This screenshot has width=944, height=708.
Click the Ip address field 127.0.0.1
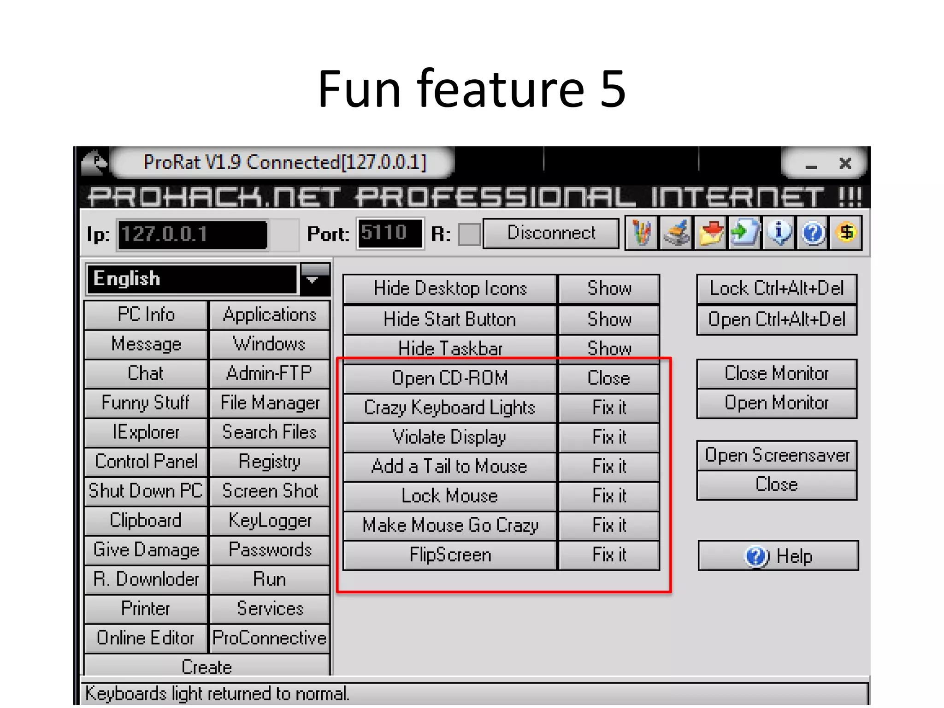point(193,235)
